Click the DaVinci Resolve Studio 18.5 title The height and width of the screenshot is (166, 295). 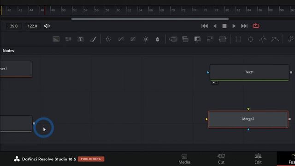(49, 159)
